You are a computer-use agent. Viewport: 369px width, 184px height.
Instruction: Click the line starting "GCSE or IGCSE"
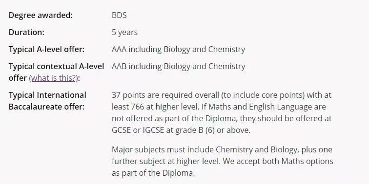coord(181,130)
